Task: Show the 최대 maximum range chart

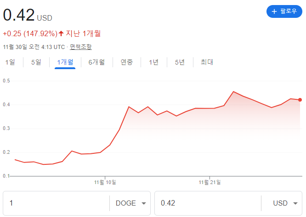Action: pos(207,62)
